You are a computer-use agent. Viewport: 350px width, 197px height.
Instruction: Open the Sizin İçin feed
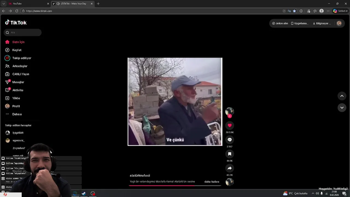[x=15, y=42]
